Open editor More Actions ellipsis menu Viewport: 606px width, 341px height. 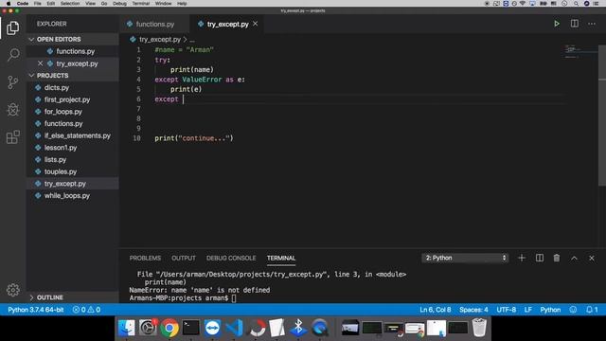592,24
